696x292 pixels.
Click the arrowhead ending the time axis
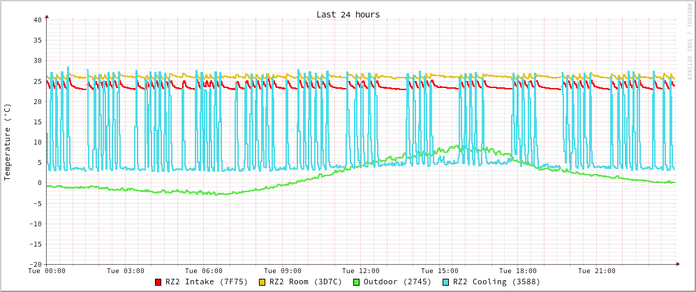point(678,265)
